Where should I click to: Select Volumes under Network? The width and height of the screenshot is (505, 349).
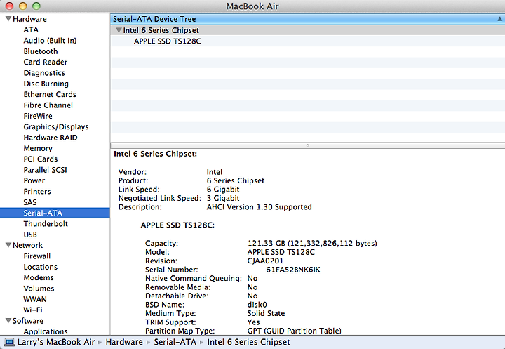click(x=39, y=289)
